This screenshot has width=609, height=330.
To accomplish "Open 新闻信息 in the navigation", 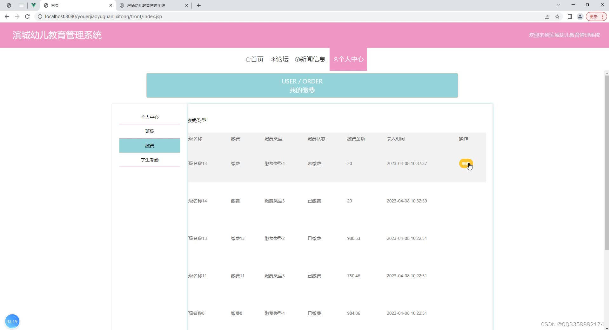I will point(310,59).
